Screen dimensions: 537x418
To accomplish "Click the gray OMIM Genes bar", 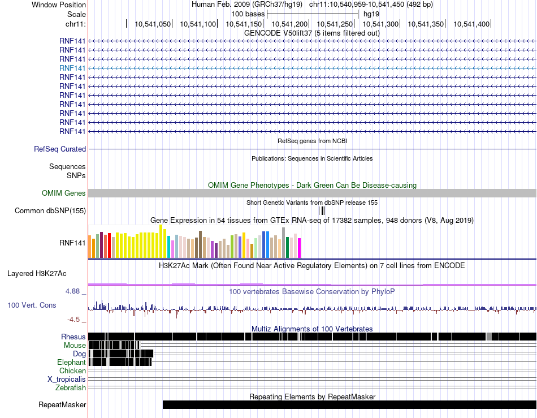I will [x=312, y=193].
